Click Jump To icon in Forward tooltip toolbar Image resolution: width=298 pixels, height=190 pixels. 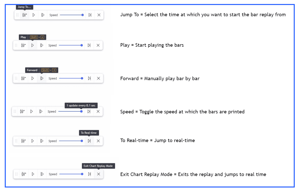[24, 78]
